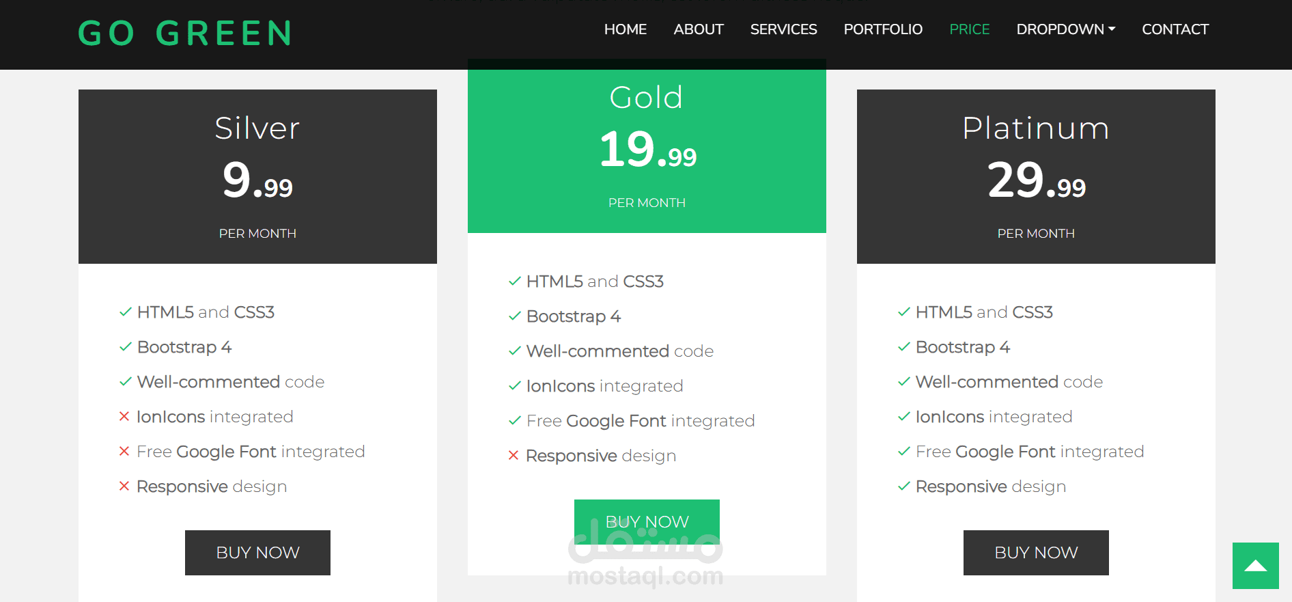
Task: Click Platinum's Well-commented code checkmark icon
Action: (x=904, y=382)
